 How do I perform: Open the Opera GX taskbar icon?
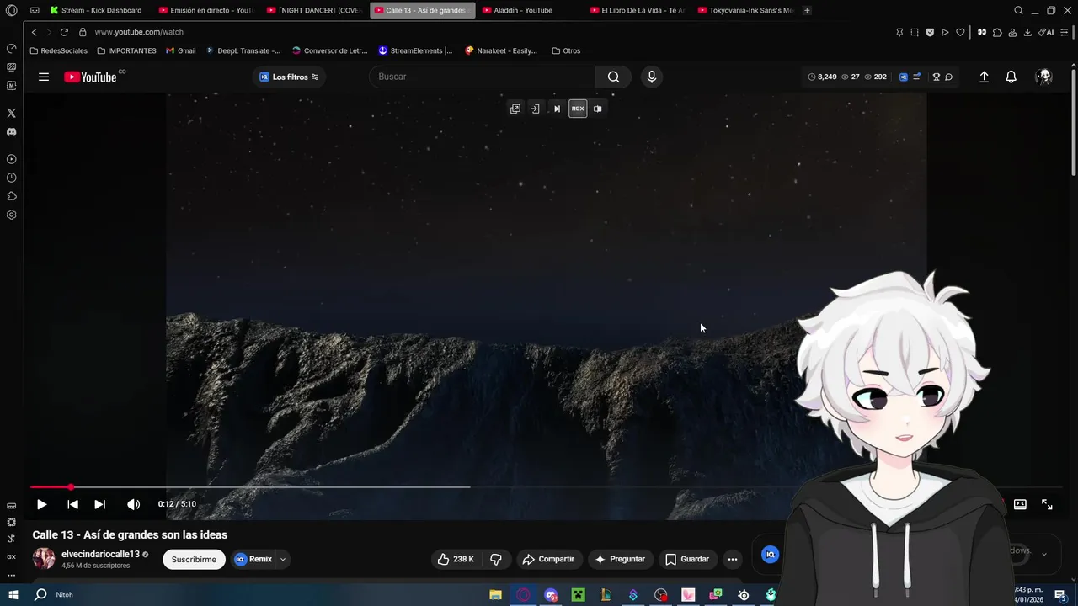523,595
